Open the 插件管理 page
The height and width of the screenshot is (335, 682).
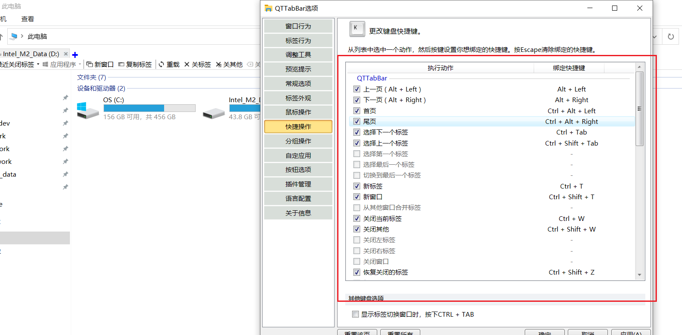point(298,184)
